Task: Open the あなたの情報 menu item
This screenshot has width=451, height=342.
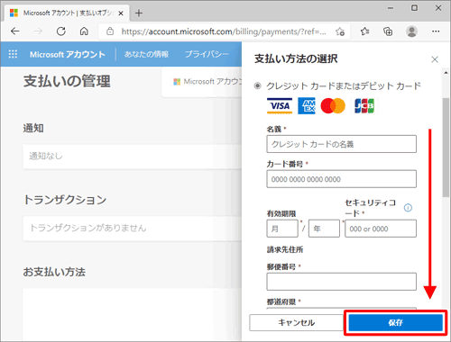Action: (x=146, y=54)
